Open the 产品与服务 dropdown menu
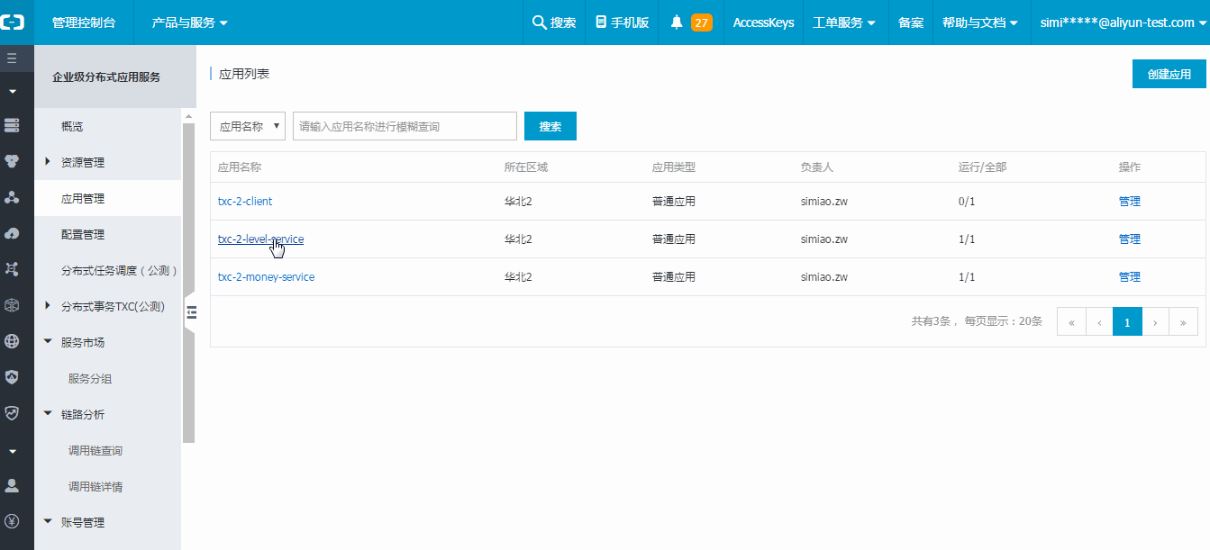 (189, 23)
